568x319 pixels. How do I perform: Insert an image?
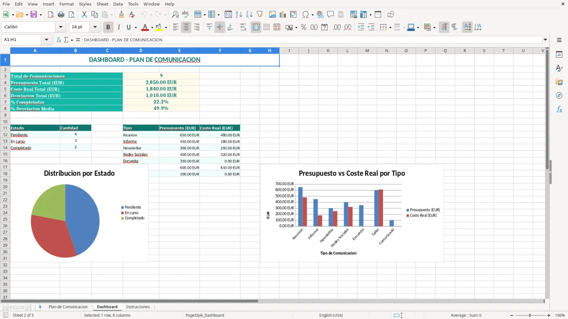coord(273,15)
